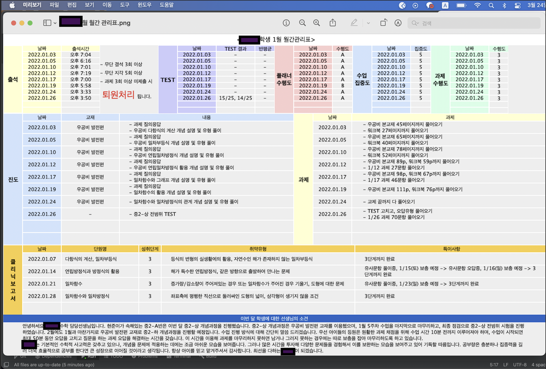The height and width of the screenshot is (369, 546).
Task: Open the 도움말 menu
Action: [x=167, y=5]
